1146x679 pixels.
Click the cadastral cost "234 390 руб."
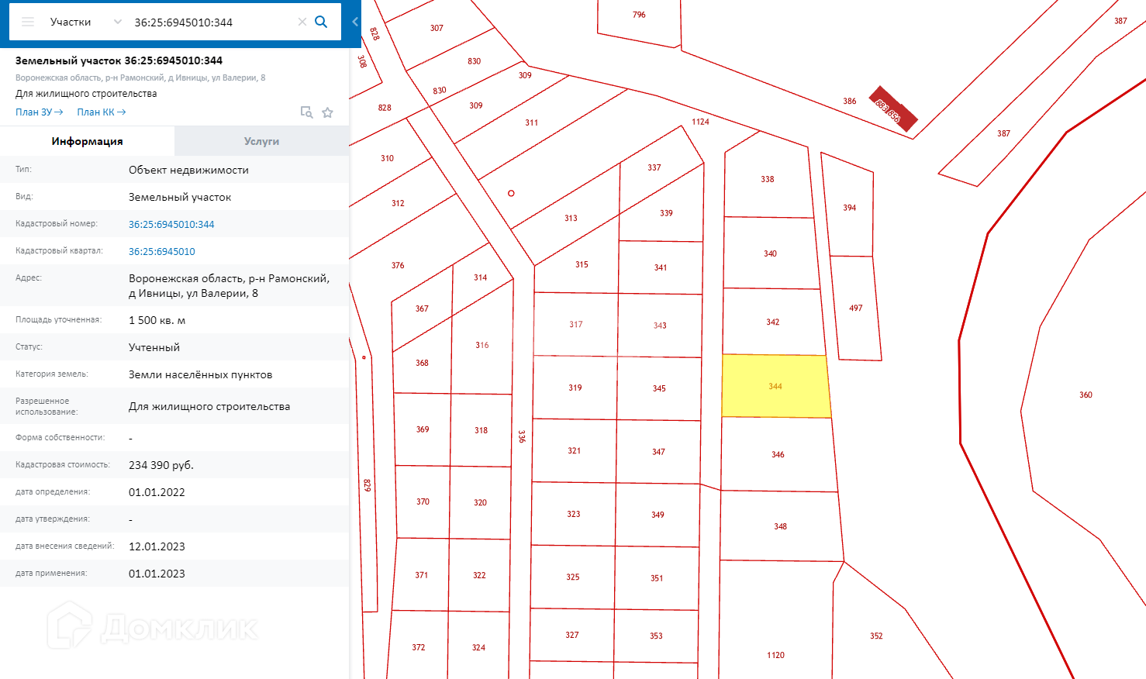161,465
